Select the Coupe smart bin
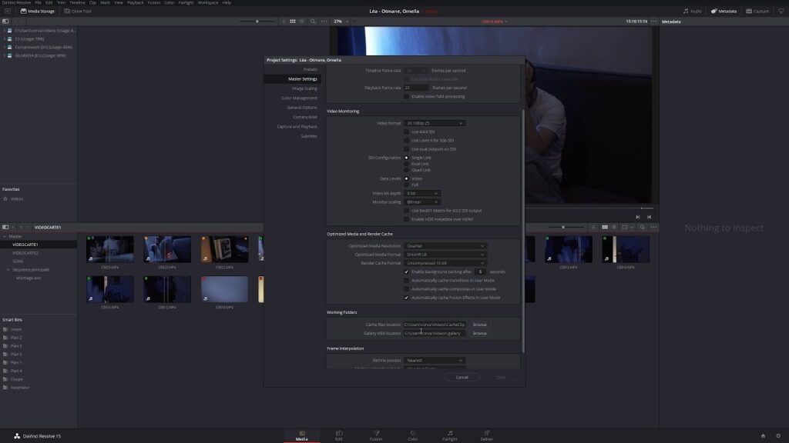Viewport: 789px width, 443px height. point(17,379)
